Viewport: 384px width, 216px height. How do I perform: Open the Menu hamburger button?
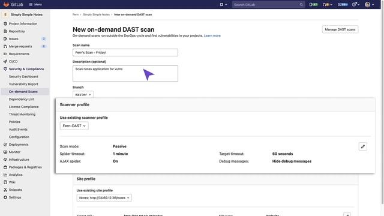35,4
